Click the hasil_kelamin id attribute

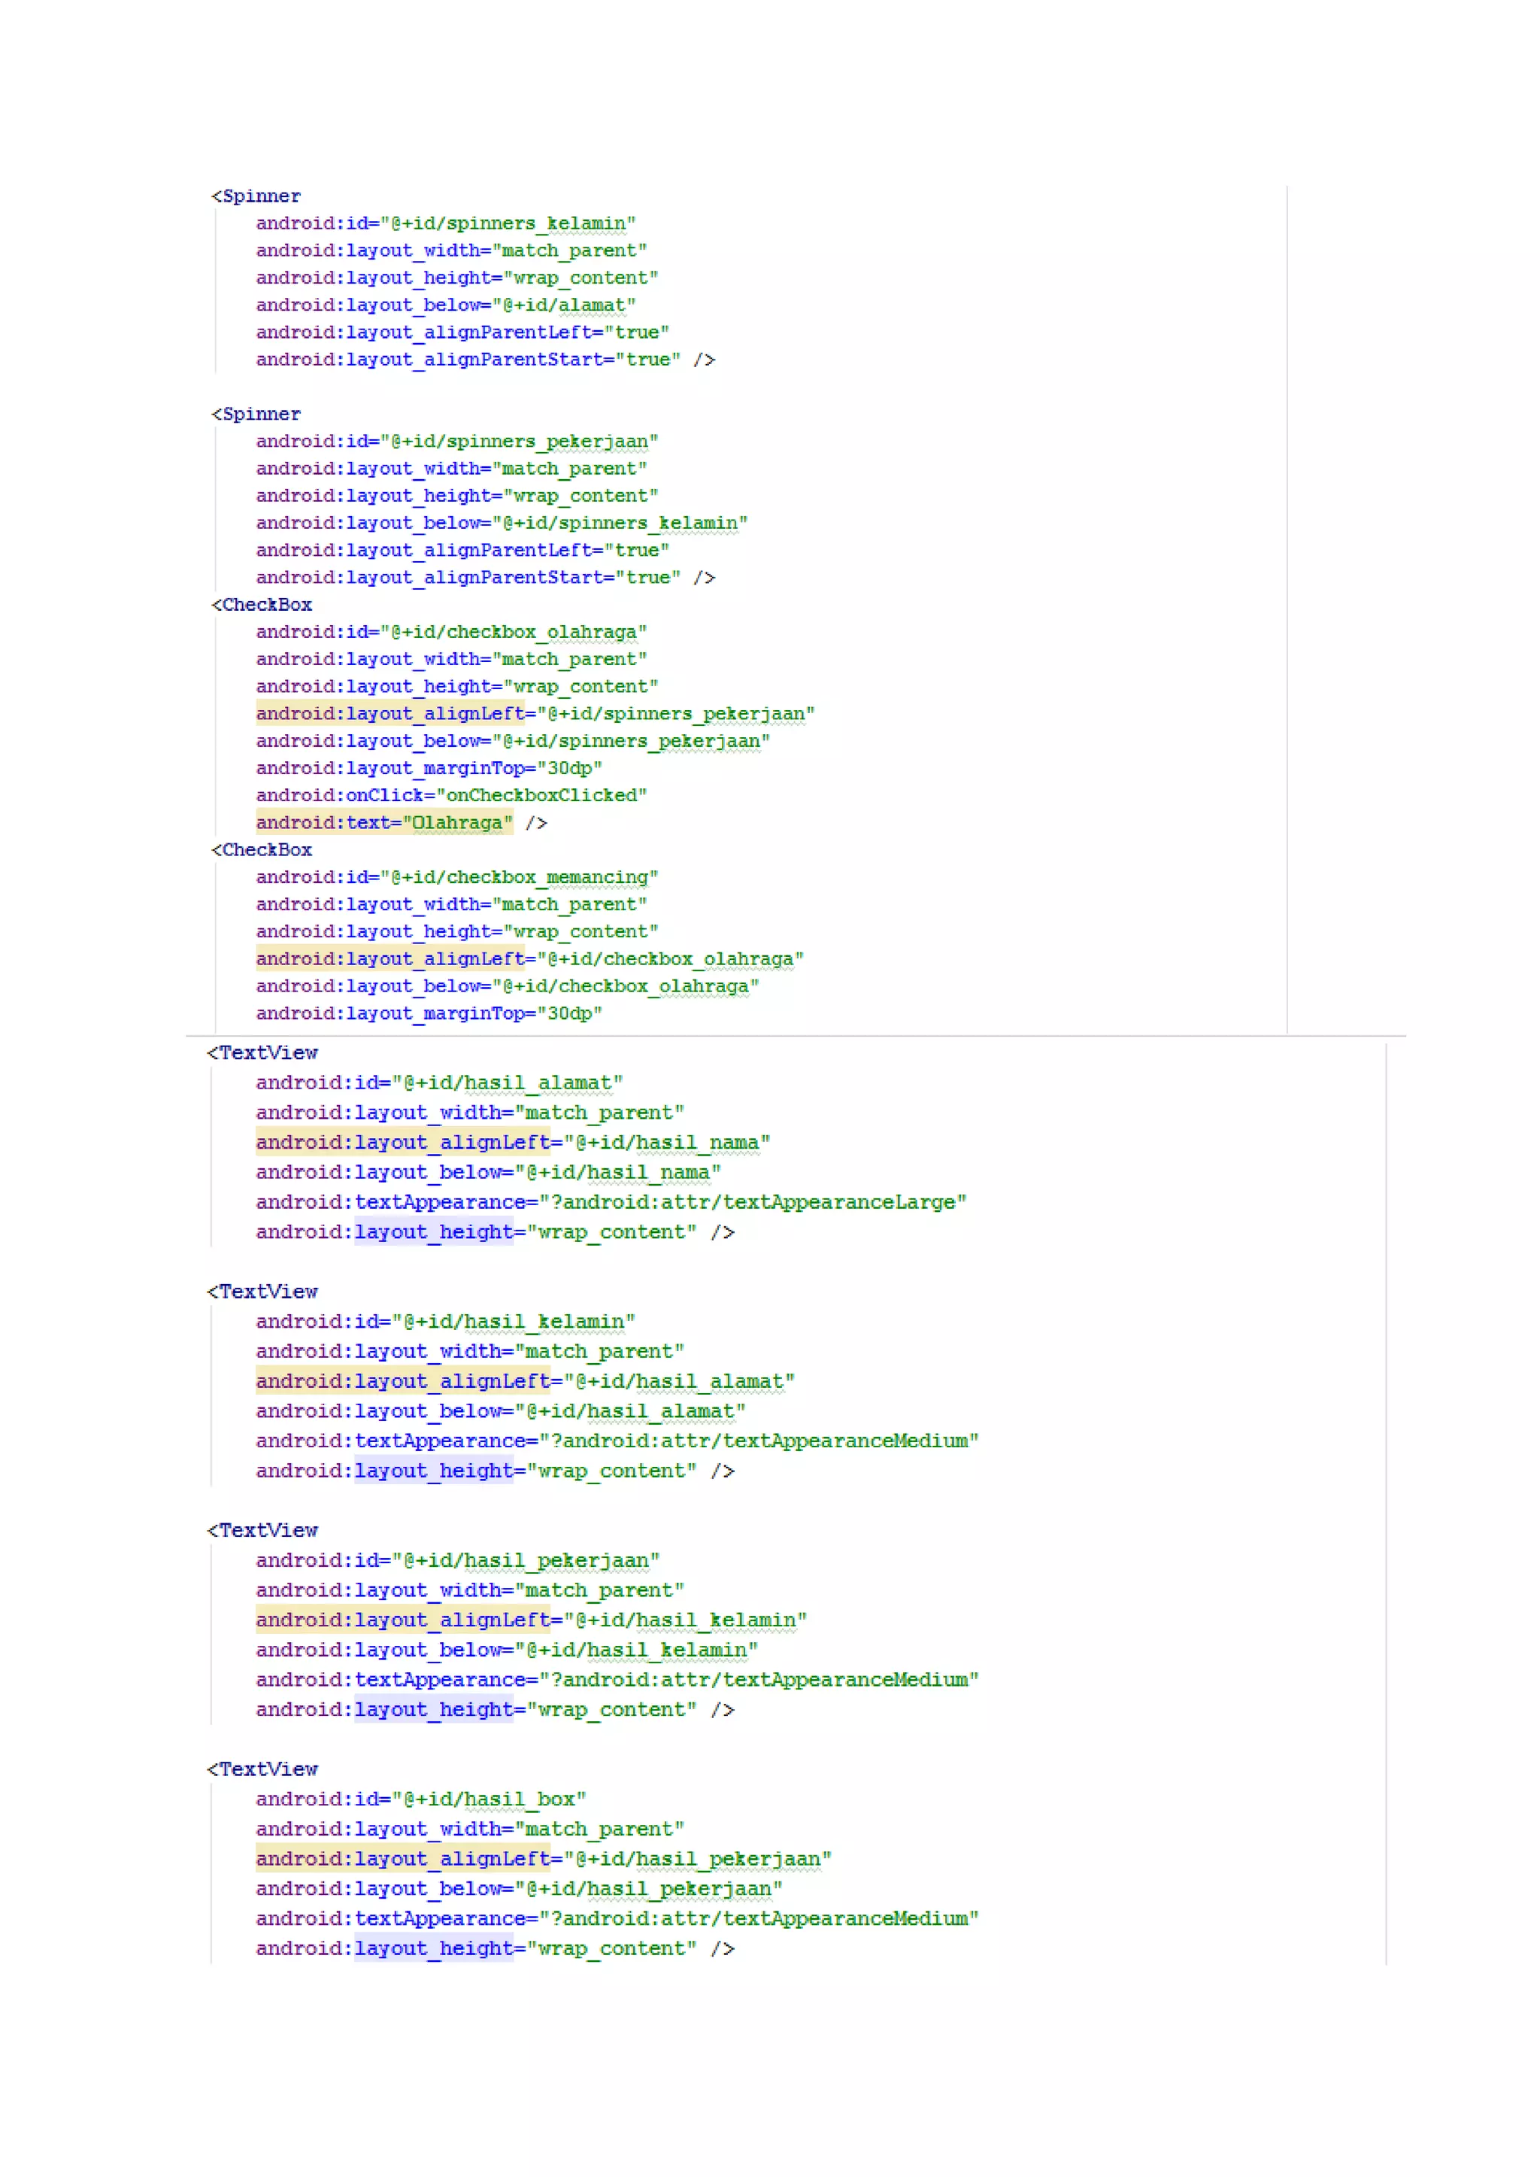[x=444, y=1322]
